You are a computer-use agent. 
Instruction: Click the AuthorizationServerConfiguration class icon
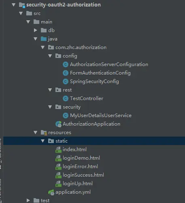66,64
